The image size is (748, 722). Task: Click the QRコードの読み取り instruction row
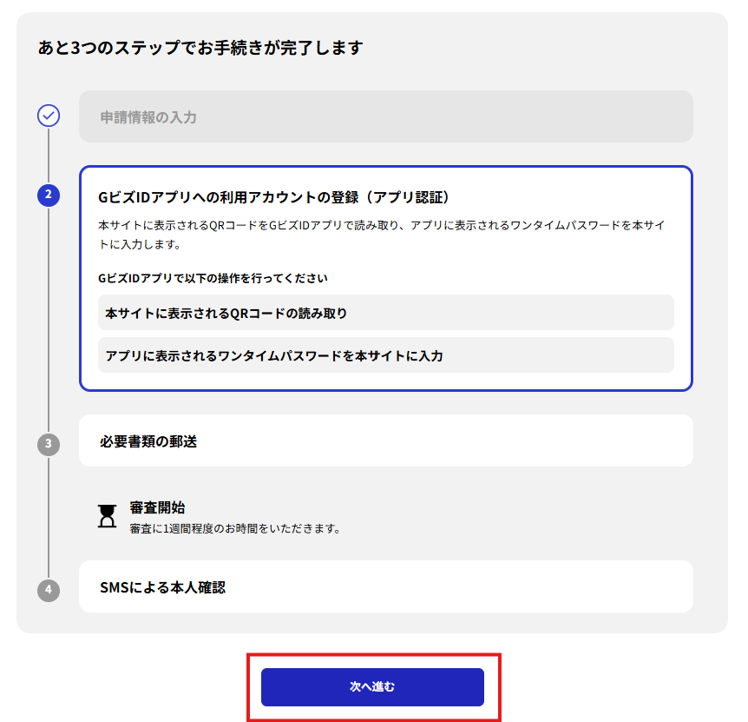coord(385,313)
